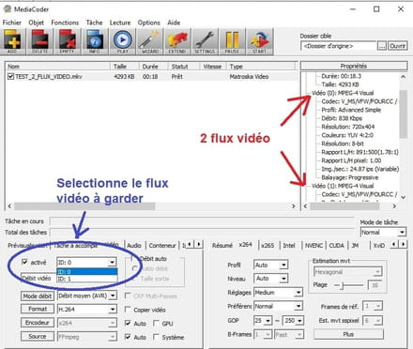Click the Ouvrir button next to Dossier cible
Image resolution: width=413 pixels, height=349 pixels.
pos(398,46)
